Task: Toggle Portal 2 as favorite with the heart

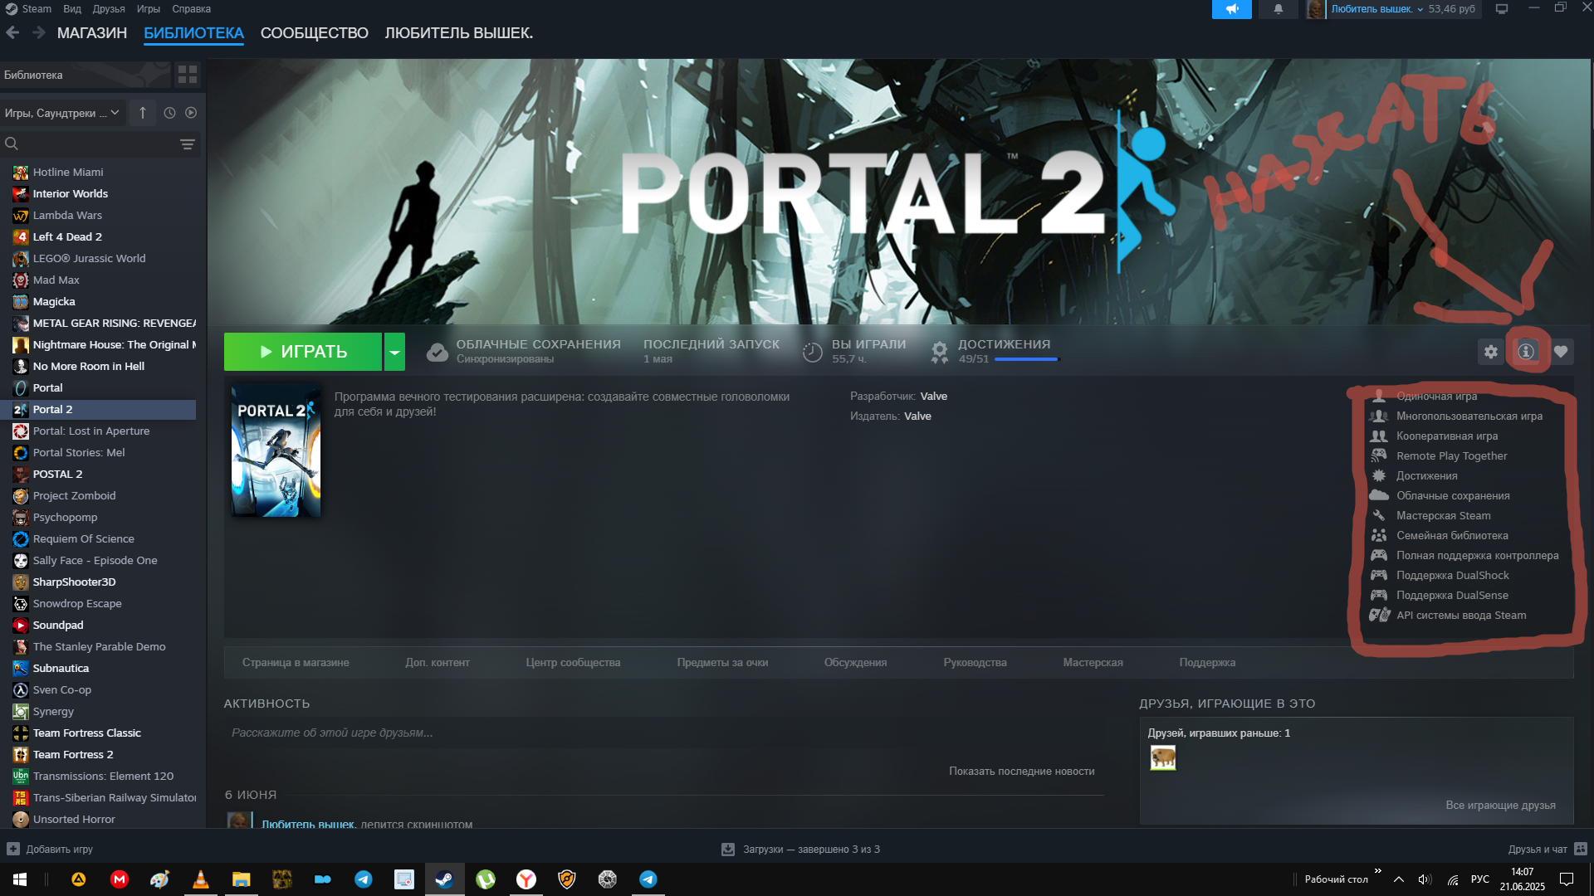Action: click(x=1561, y=352)
